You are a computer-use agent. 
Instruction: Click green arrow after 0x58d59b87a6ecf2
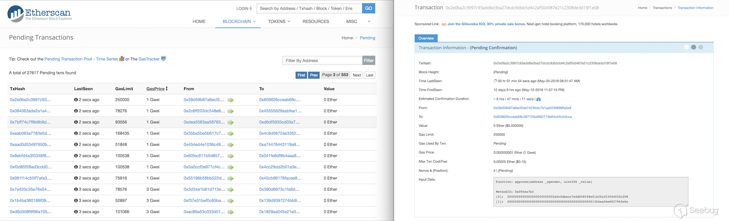coord(230,100)
